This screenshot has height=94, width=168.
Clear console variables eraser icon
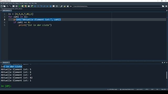pos(165,63)
